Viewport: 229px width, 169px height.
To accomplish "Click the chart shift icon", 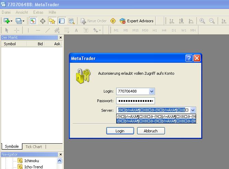I will 224,21.
